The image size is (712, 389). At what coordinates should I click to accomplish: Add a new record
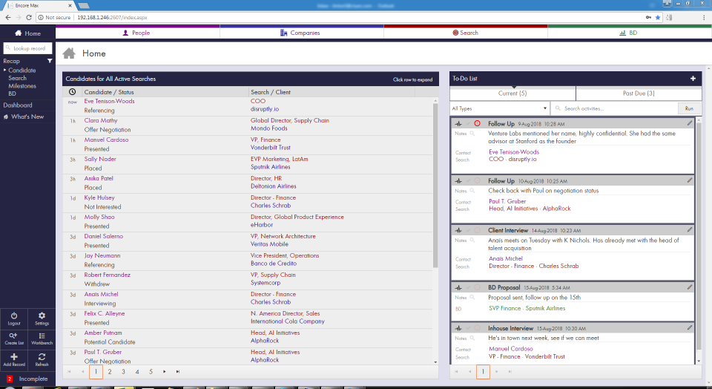[x=14, y=359]
